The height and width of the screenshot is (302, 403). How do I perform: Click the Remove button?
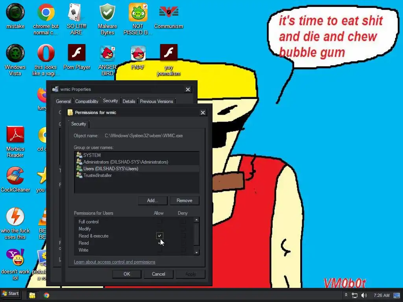point(185,201)
